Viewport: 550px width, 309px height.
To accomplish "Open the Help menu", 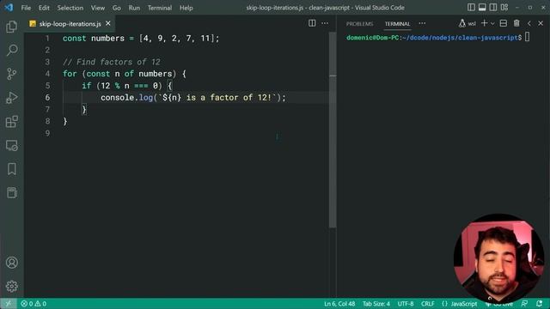I will [x=186, y=8].
